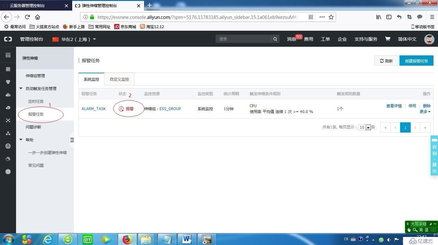The width and height of the screenshot is (438, 245).
Task: Open 消息 notifications menu
Action: [x=291, y=39]
